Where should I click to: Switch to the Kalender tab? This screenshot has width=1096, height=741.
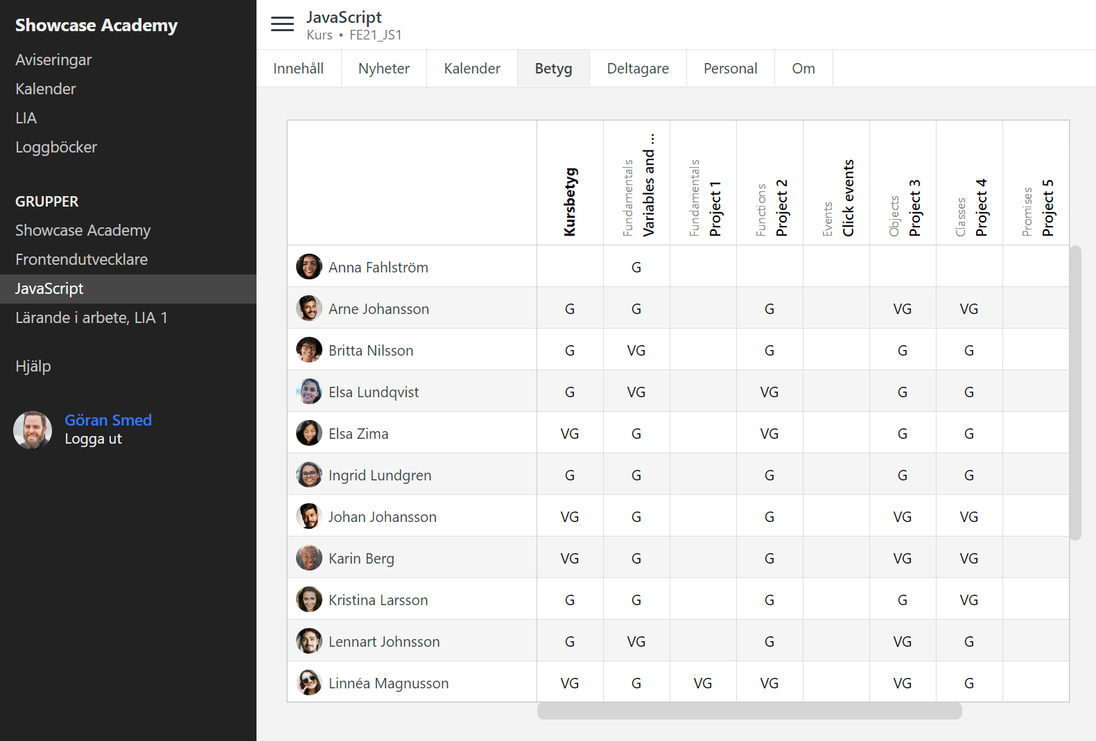pyautogui.click(x=471, y=69)
